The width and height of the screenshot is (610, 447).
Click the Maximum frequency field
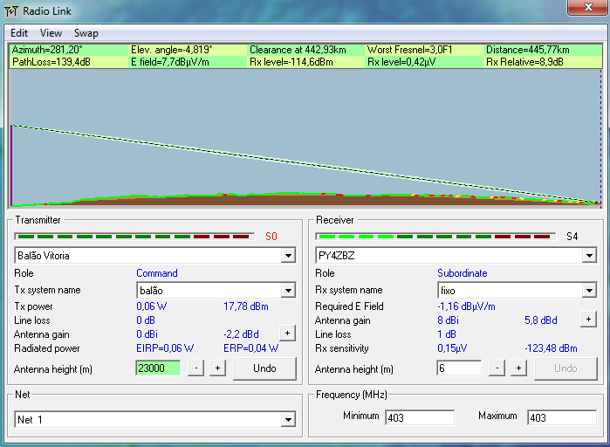[x=561, y=417]
